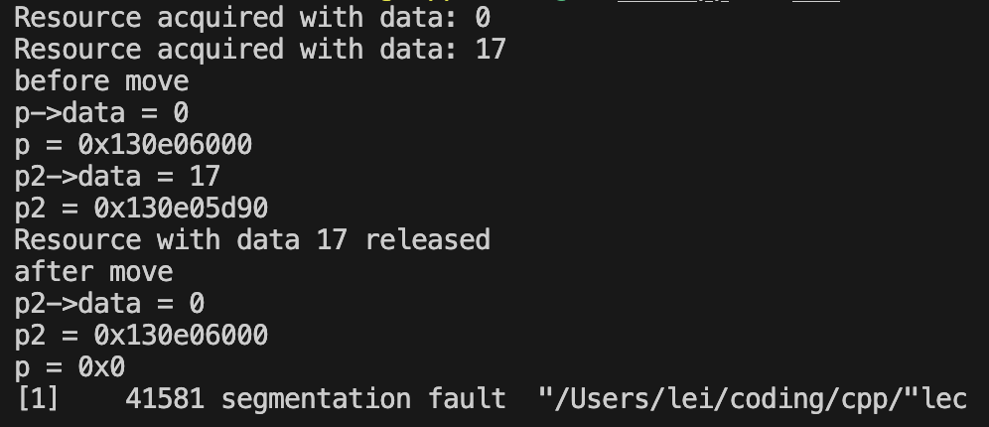Viewport: 989px width, 427px height.
Task: Click address 0x130e06000 in the "p =" line
Action: pos(165,144)
